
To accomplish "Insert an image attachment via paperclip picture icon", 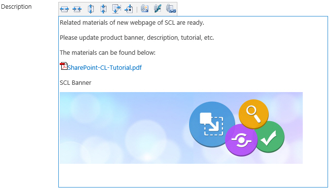I will (x=144, y=9).
